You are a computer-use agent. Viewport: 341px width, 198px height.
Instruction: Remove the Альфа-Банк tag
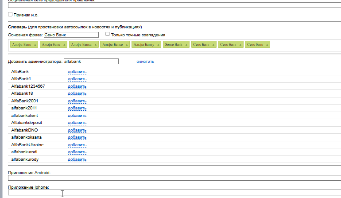[x=35, y=45]
